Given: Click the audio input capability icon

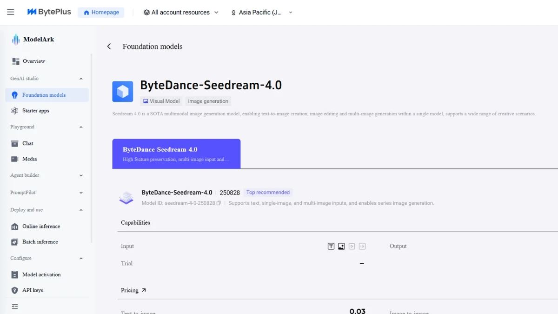Looking at the screenshot, I should pyautogui.click(x=362, y=247).
